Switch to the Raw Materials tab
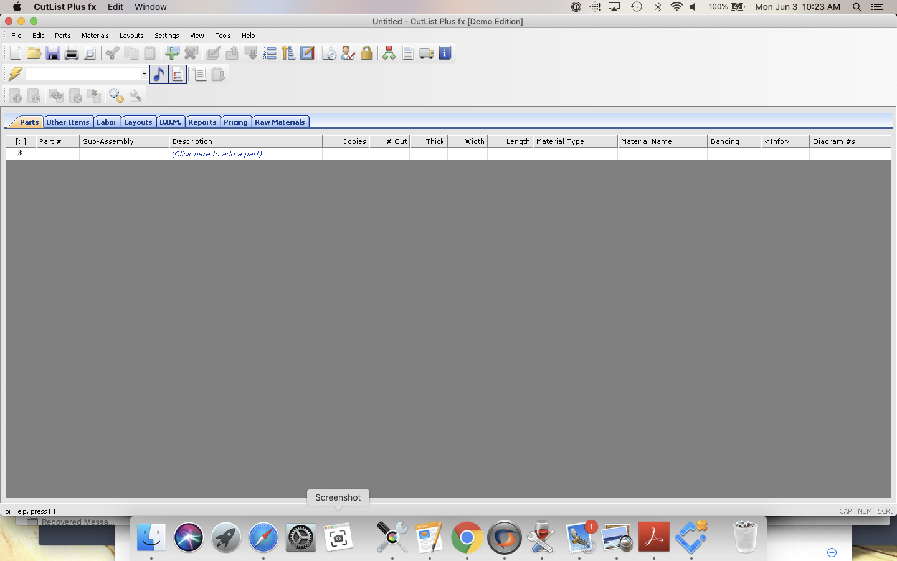Image resolution: width=897 pixels, height=561 pixels. pos(280,122)
